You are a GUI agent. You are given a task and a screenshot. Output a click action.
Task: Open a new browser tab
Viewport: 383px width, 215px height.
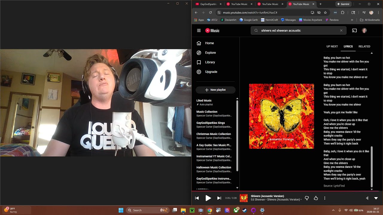[320, 4]
